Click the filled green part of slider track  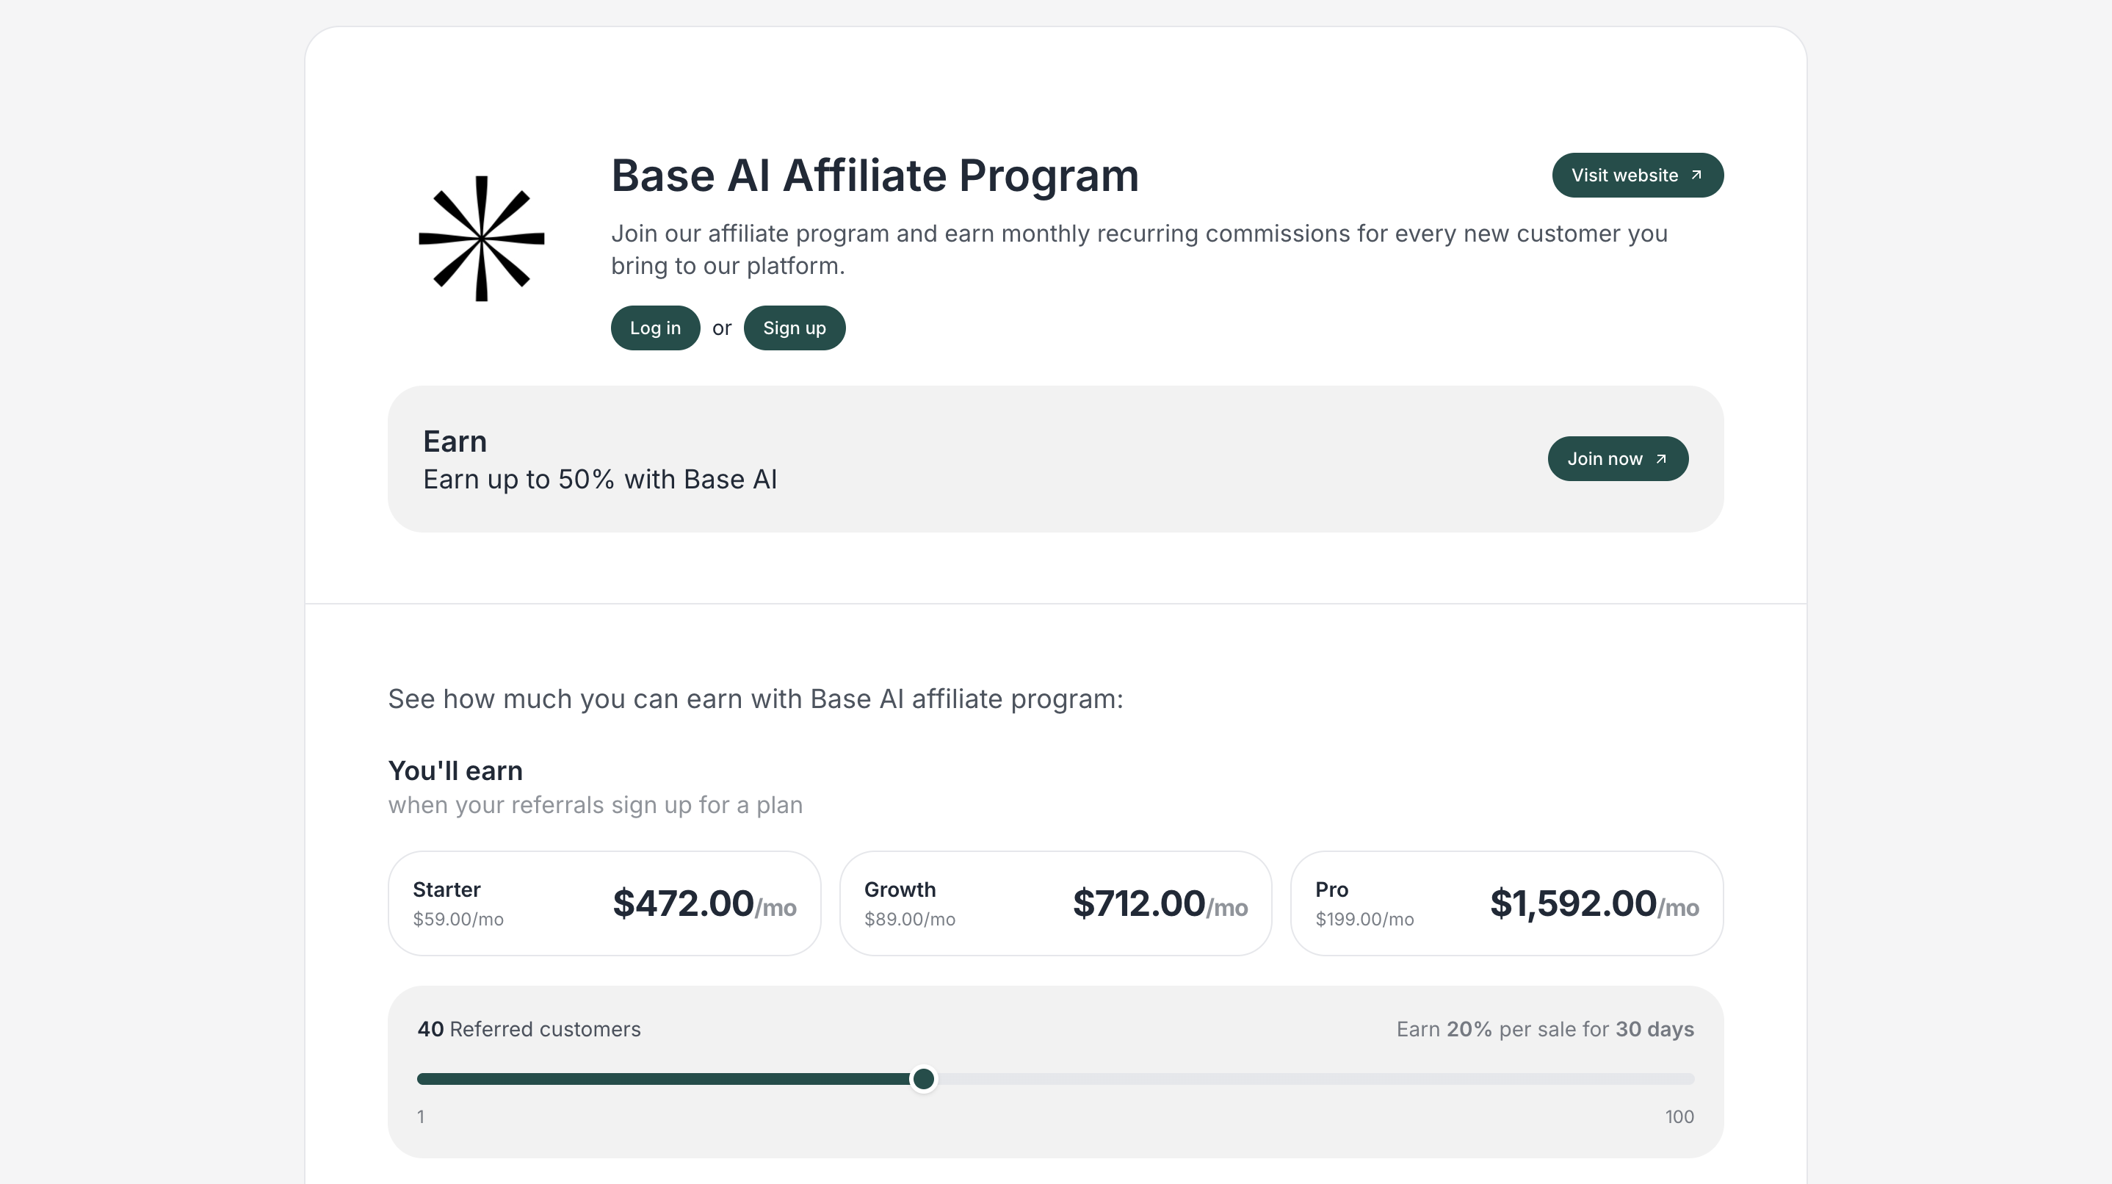pos(656,1079)
